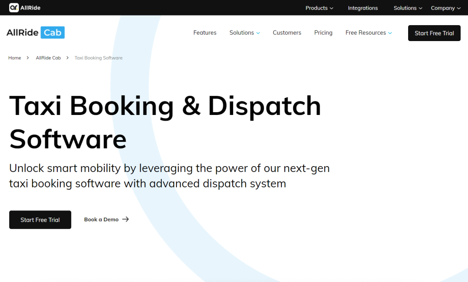The image size is (468, 282).
Task: Click Start Free Trial in the header
Action: tap(434, 33)
